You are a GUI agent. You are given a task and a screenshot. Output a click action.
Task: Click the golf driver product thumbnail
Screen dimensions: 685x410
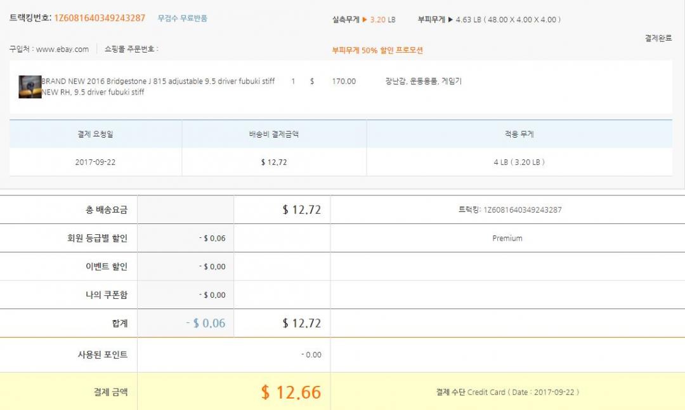(x=30, y=87)
